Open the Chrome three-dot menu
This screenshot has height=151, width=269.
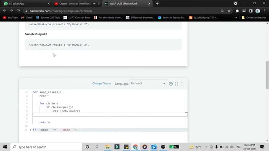pyautogui.click(x=264, y=11)
